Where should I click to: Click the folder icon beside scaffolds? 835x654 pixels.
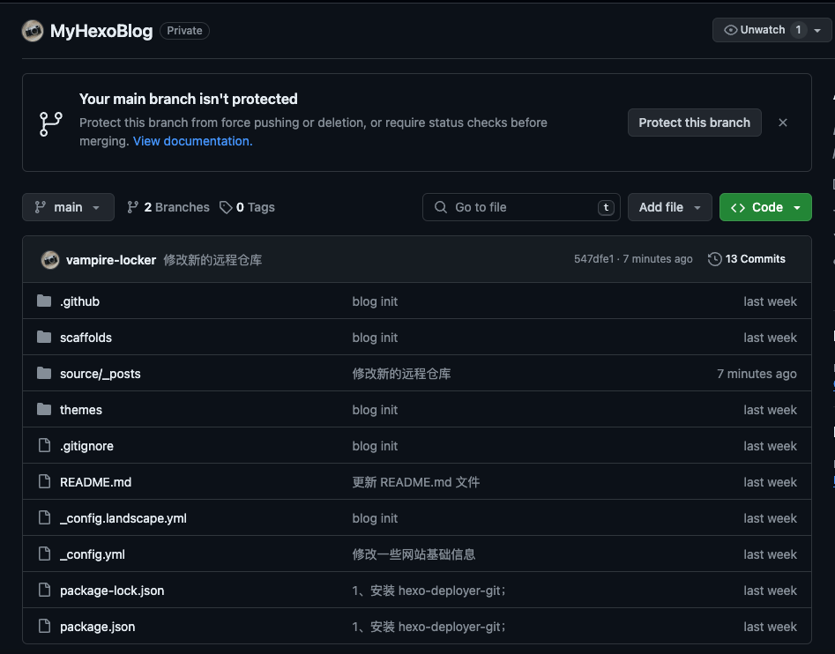pos(44,338)
